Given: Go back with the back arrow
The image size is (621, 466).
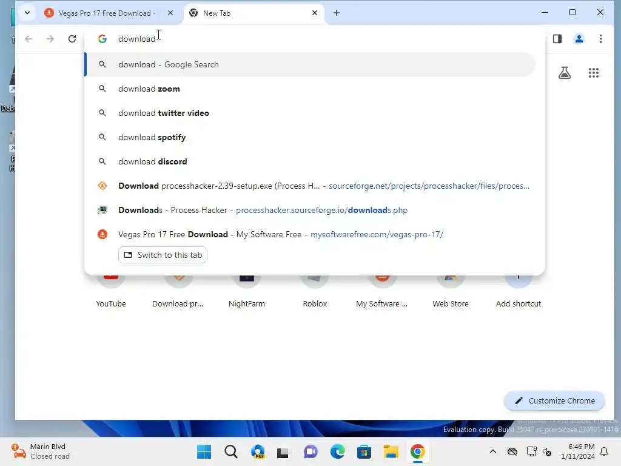Looking at the screenshot, I should pyautogui.click(x=29, y=39).
